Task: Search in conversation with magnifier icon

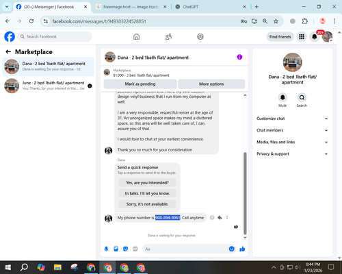Action: [302, 97]
